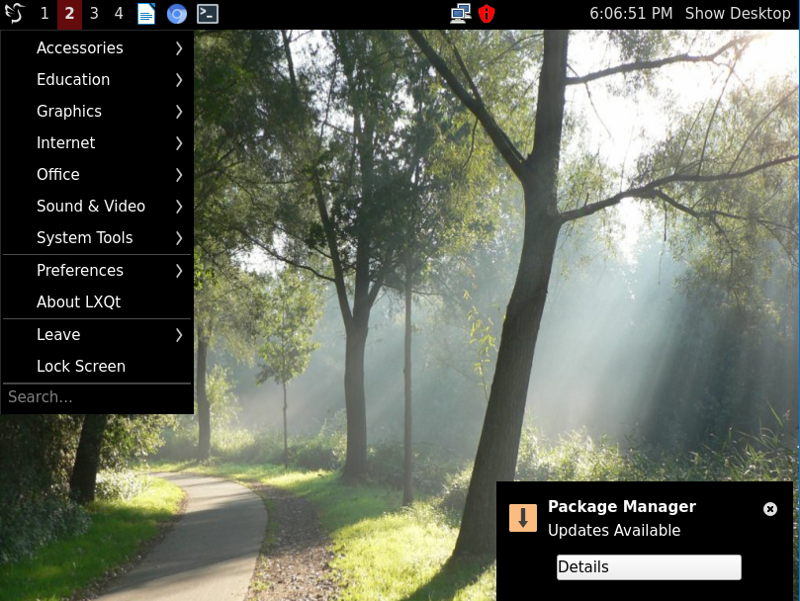Image resolution: width=800 pixels, height=601 pixels.
Task: Open the Graphics menu entry
Action: pyautogui.click(x=97, y=112)
